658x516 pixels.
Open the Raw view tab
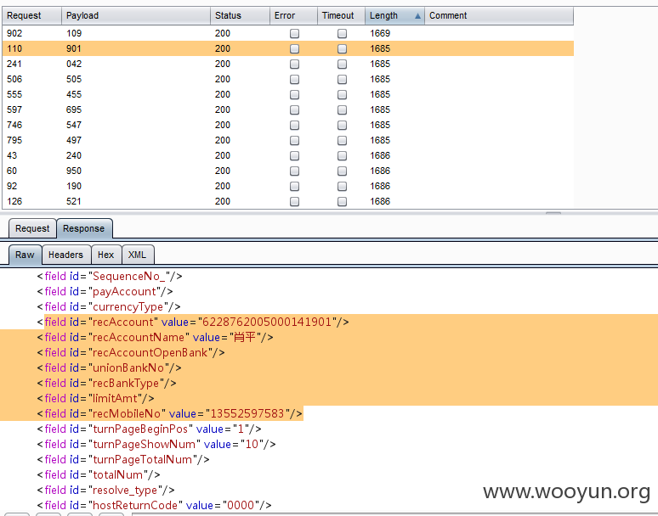pos(25,255)
